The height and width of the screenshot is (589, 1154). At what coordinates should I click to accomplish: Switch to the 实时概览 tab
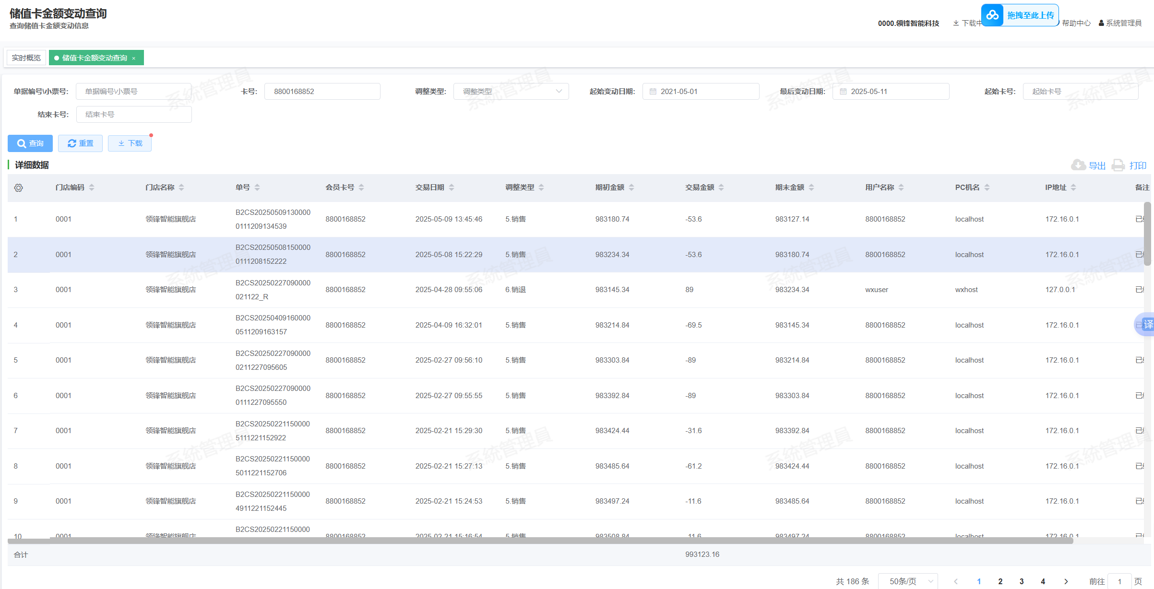click(26, 58)
